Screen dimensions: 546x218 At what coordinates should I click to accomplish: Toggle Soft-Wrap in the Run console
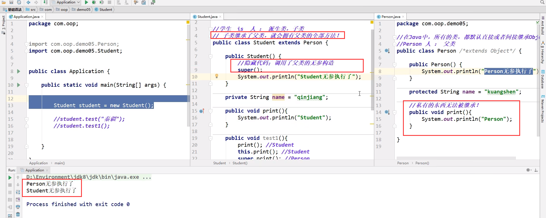point(18,192)
